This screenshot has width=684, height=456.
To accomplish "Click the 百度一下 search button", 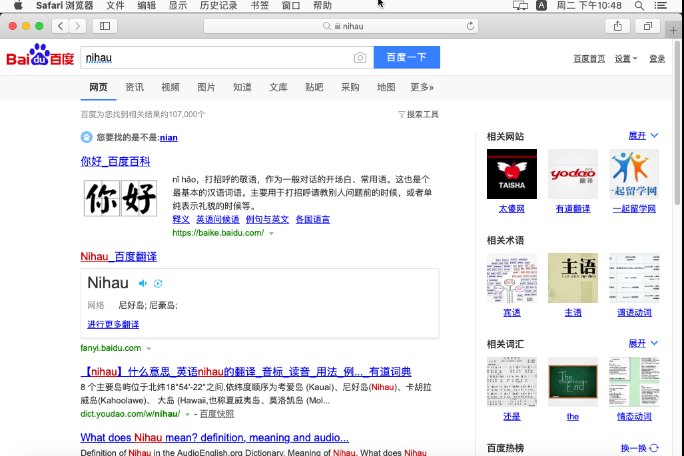I will click(x=406, y=57).
